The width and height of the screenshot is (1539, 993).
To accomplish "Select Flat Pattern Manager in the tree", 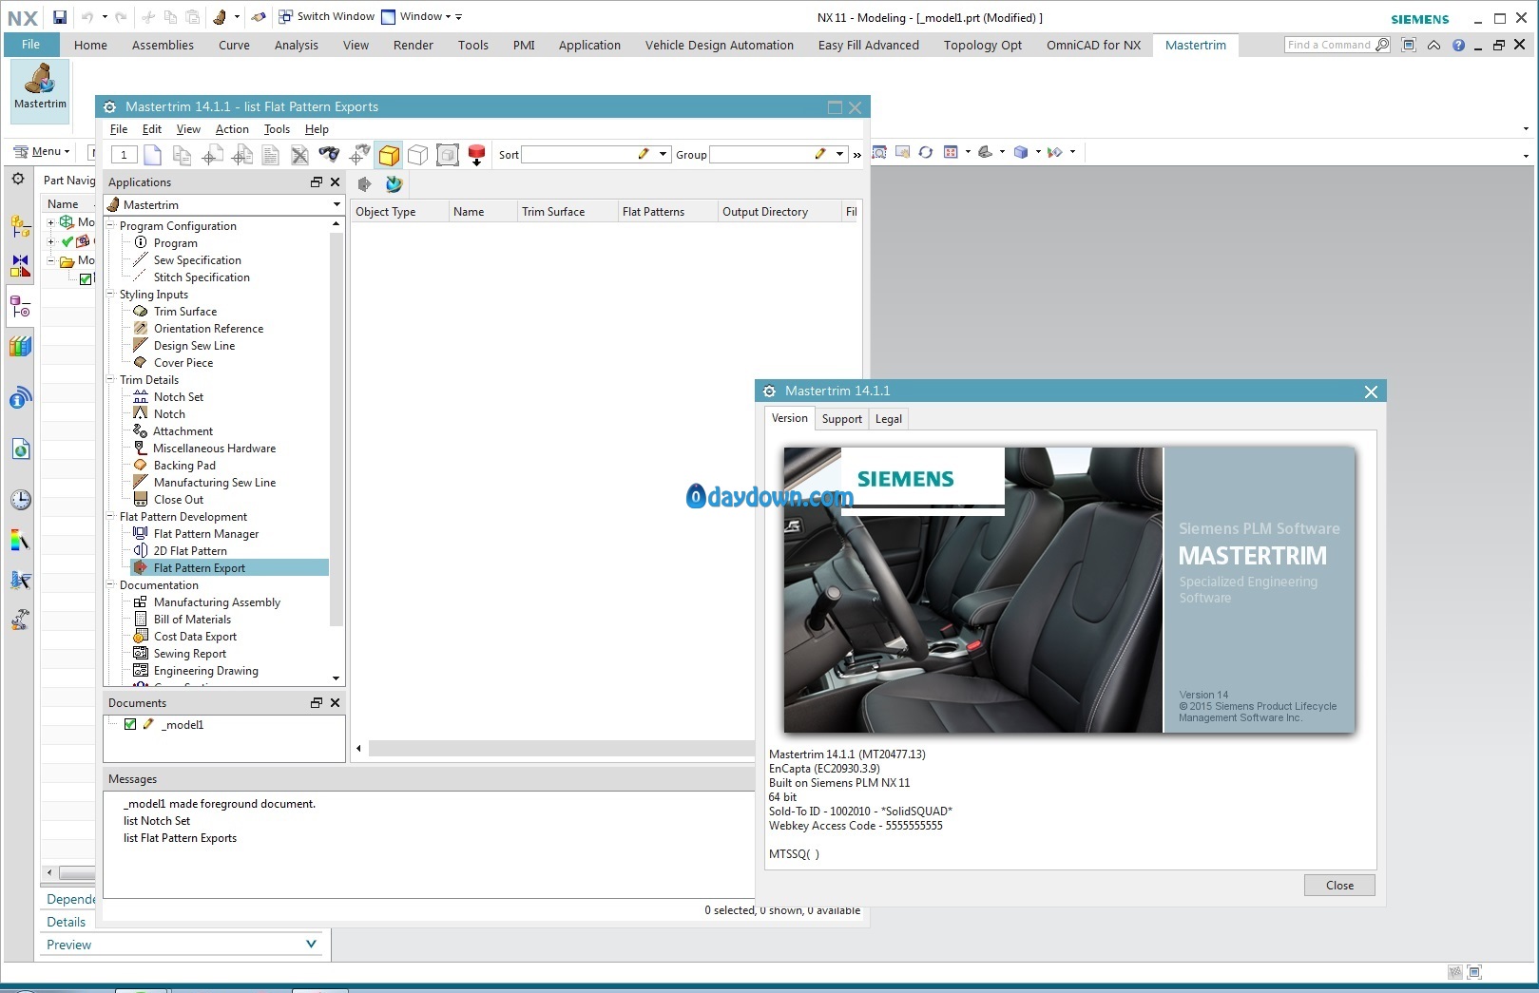I will point(206,534).
